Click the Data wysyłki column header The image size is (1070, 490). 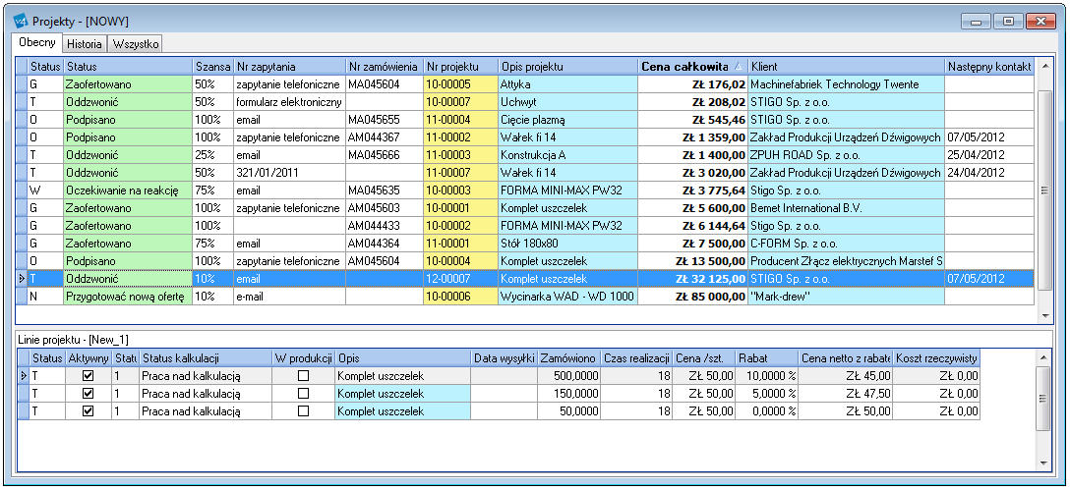[x=505, y=357]
